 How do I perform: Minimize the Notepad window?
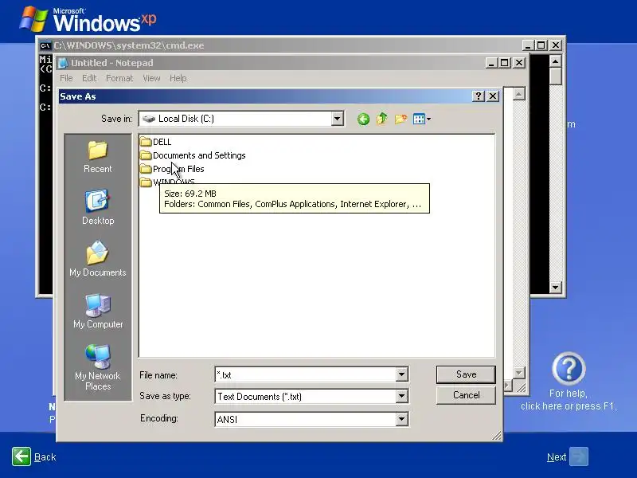(491, 63)
